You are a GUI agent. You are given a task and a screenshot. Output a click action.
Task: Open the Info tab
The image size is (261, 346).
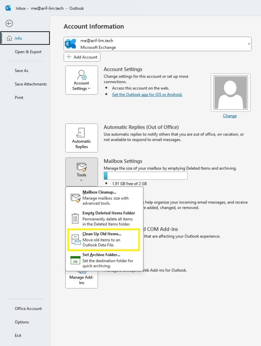coord(25,38)
